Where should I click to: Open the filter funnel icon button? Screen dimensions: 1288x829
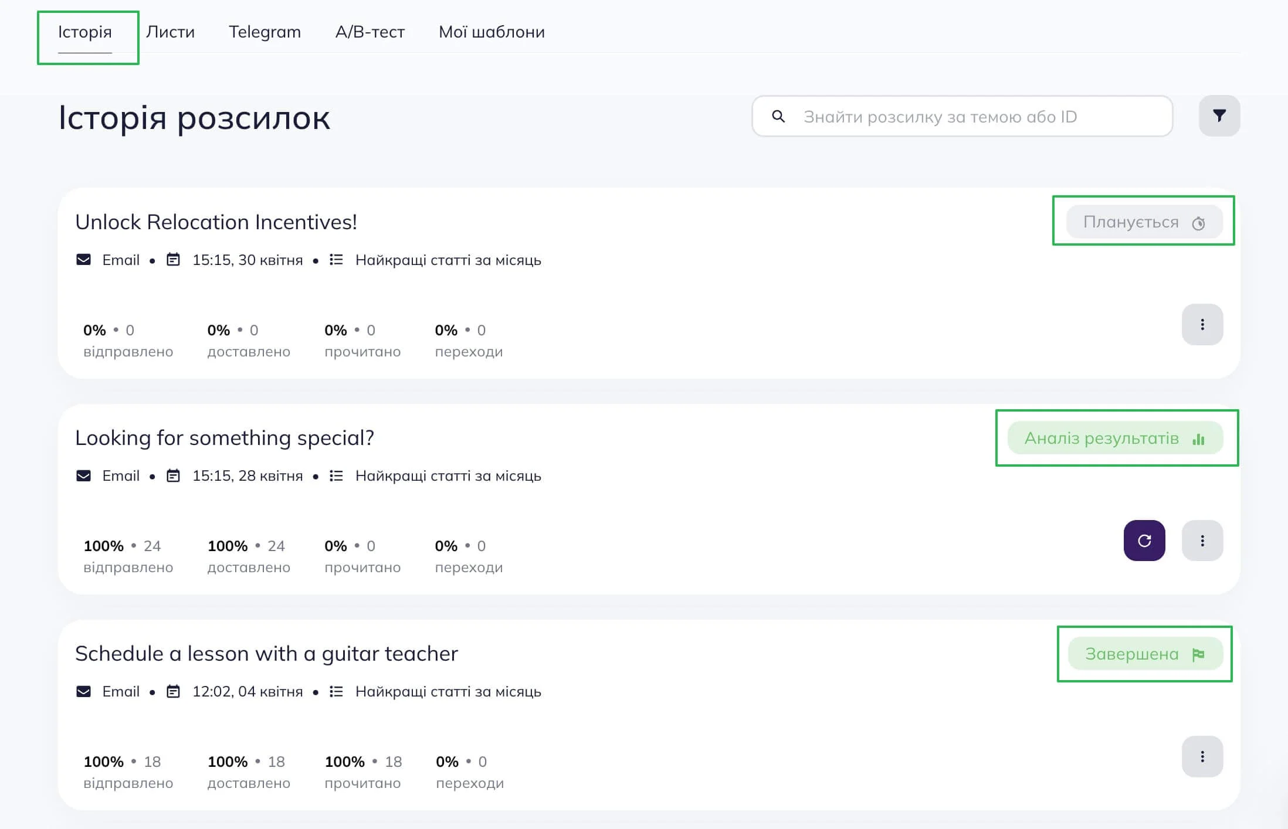click(x=1219, y=116)
